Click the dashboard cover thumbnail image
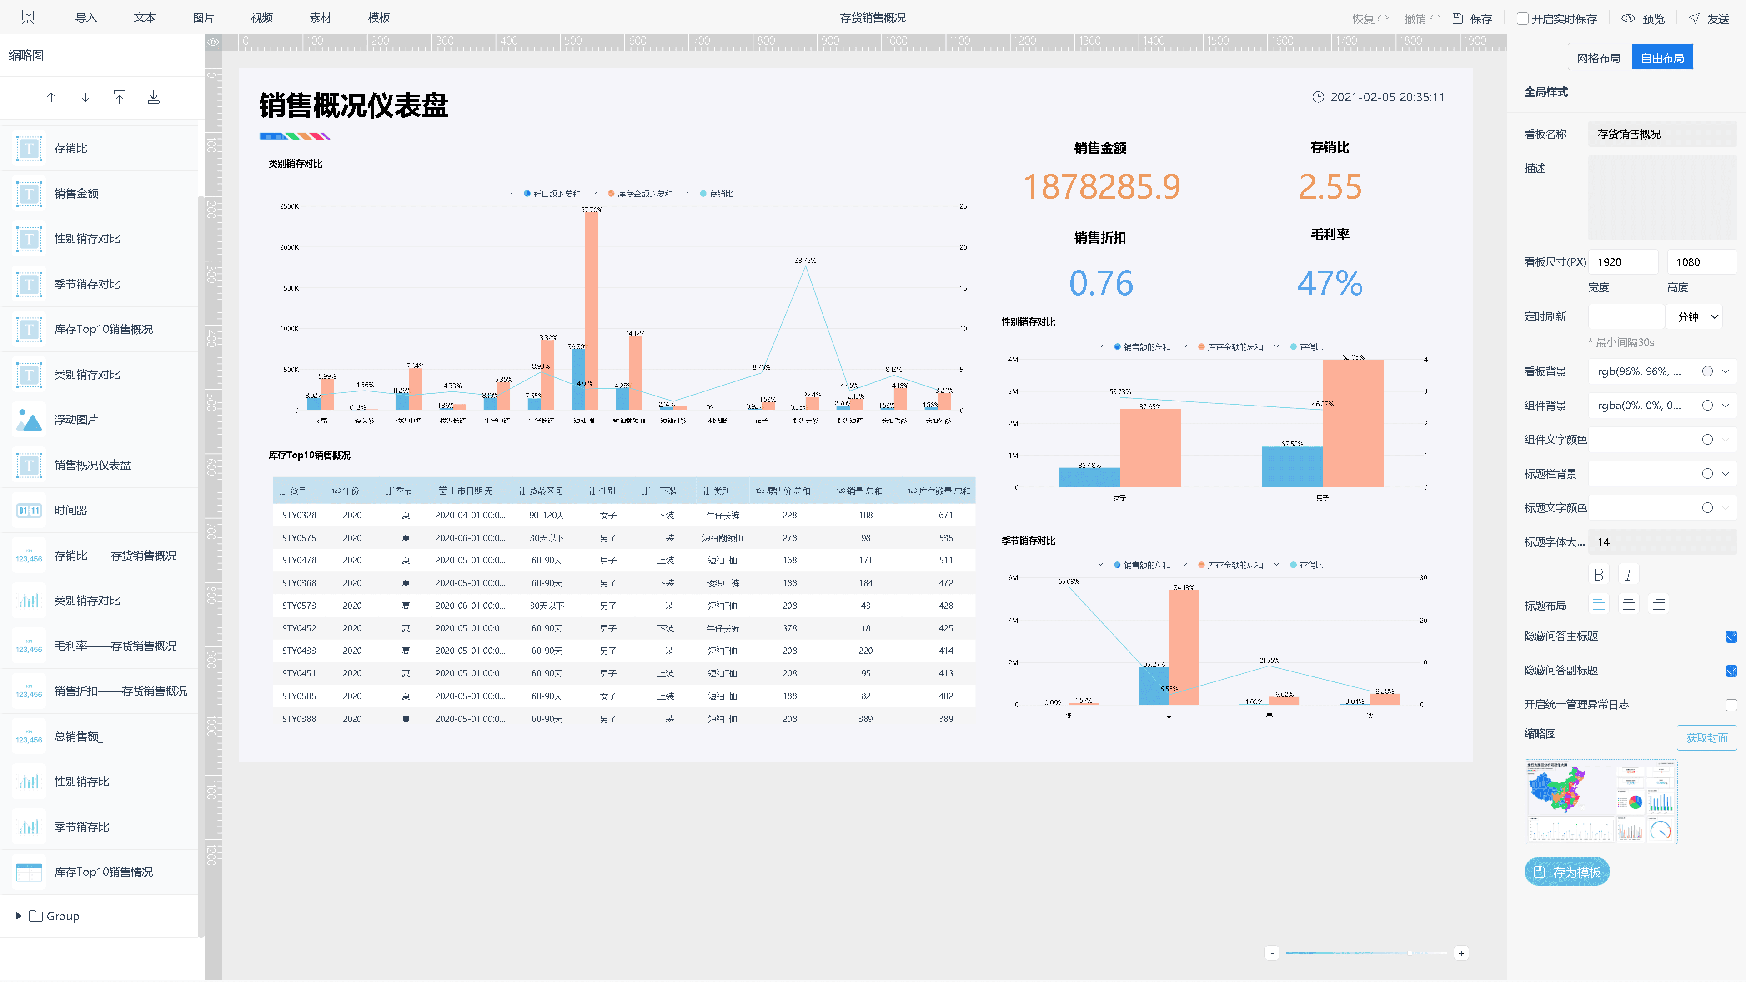The width and height of the screenshot is (1746, 982). (x=1601, y=802)
